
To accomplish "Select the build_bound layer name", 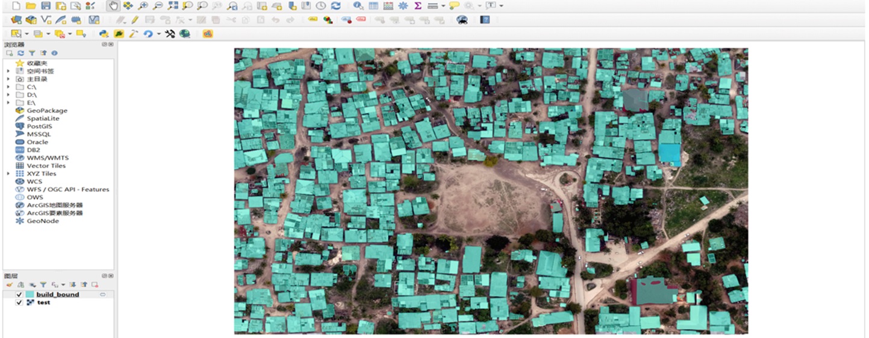I will [58, 295].
